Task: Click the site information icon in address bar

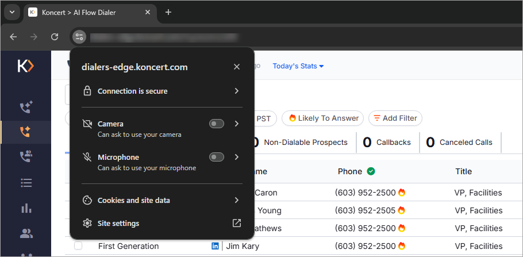Action: click(79, 37)
